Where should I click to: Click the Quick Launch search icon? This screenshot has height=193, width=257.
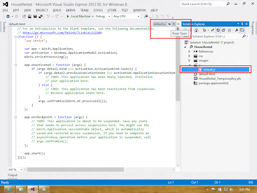(x=228, y=4)
